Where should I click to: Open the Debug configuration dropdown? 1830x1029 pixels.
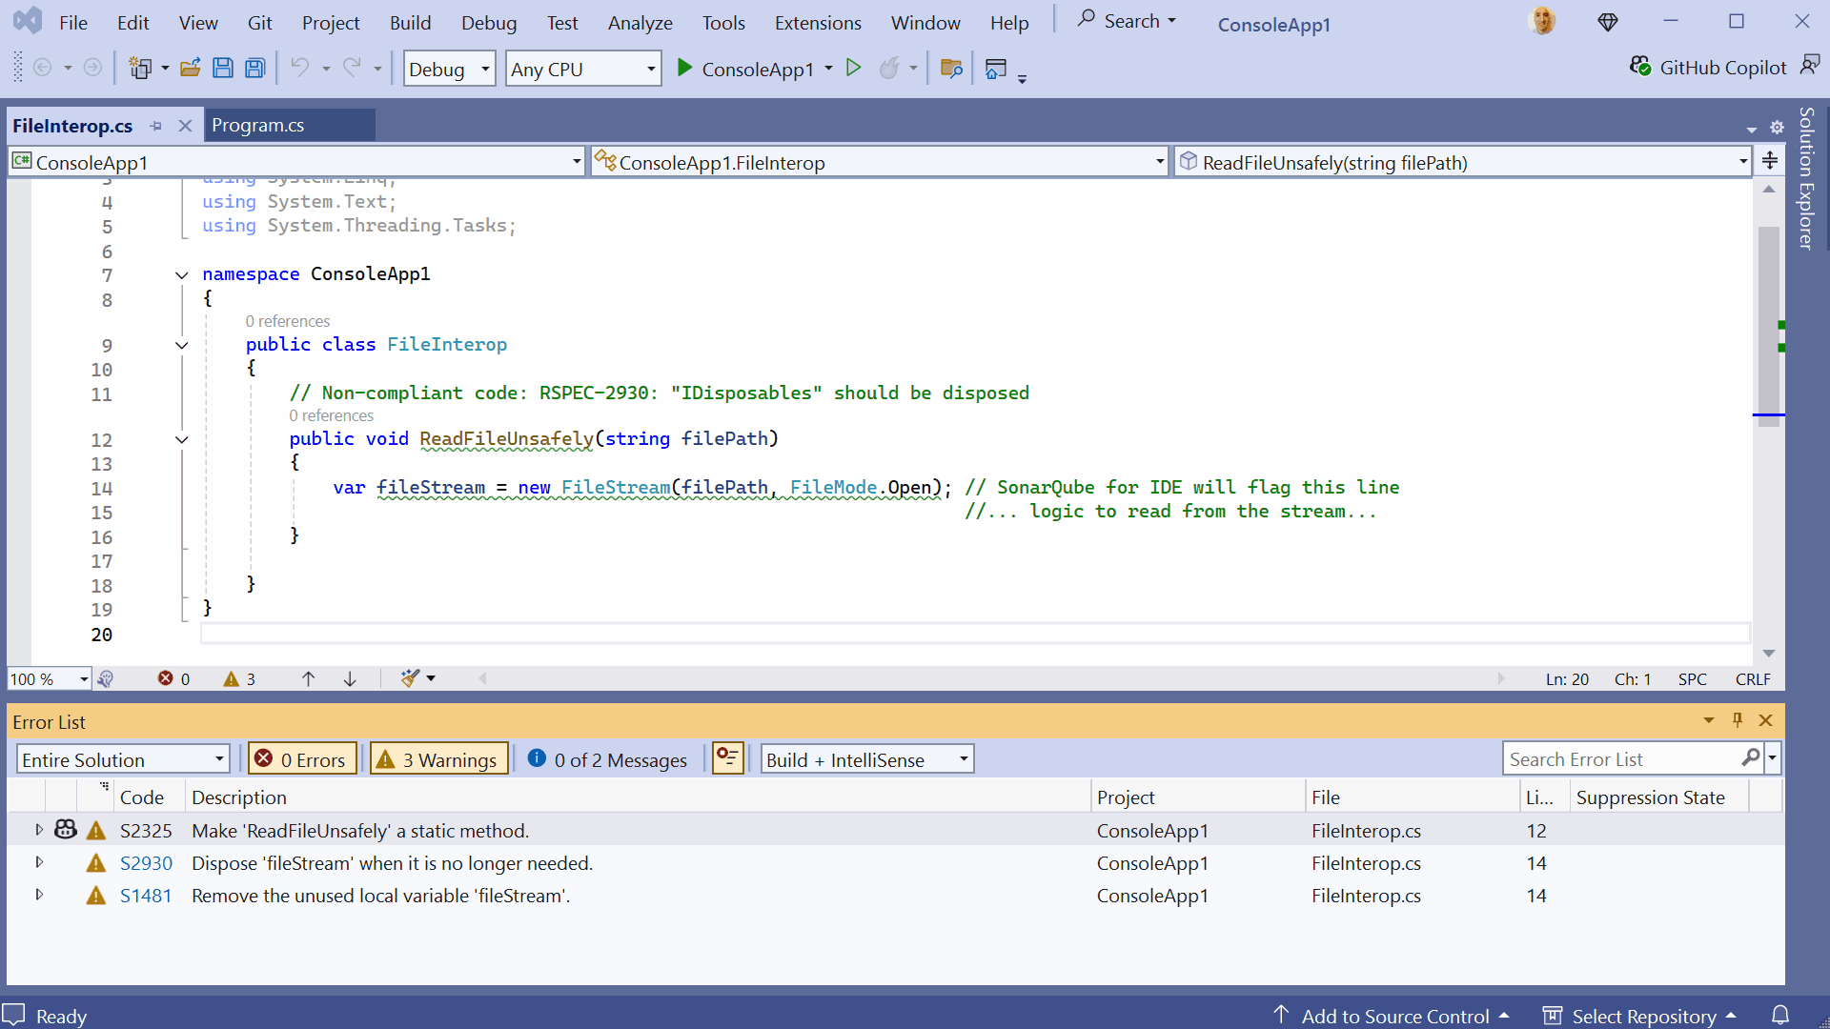click(x=449, y=69)
